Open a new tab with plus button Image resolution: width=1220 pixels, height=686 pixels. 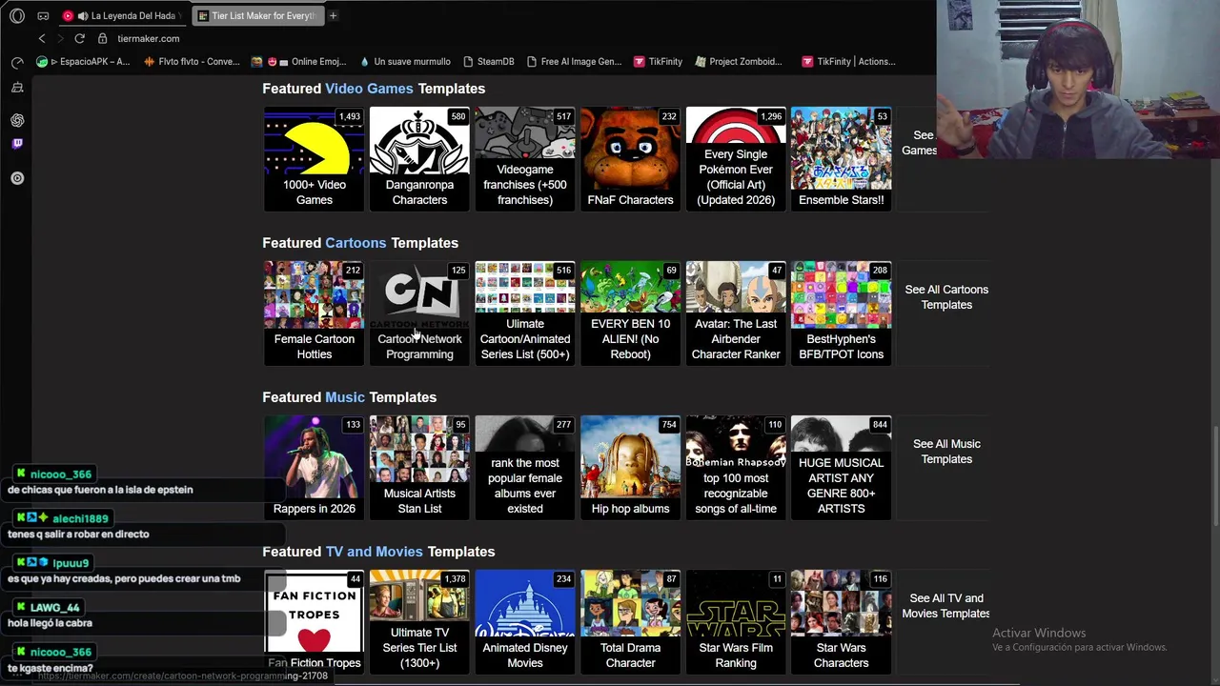tap(333, 15)
